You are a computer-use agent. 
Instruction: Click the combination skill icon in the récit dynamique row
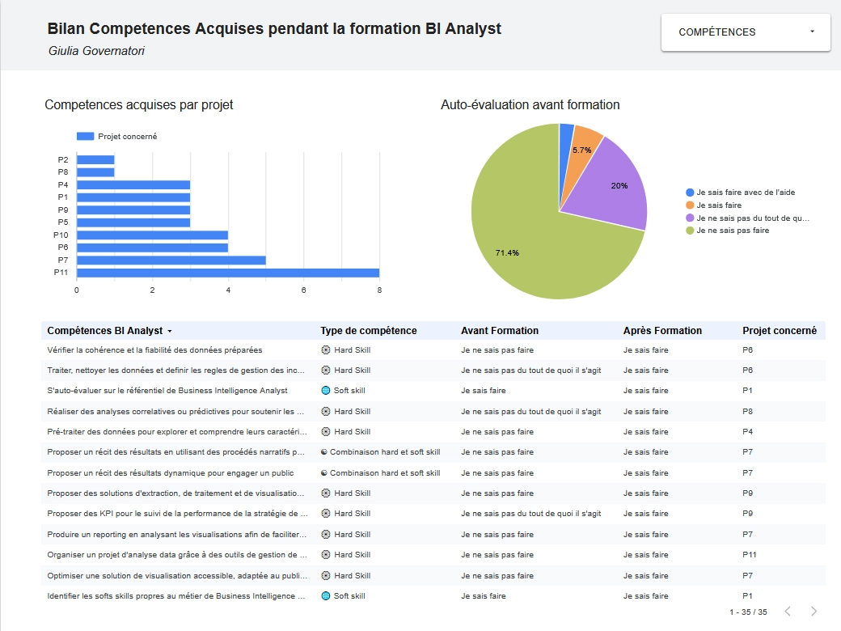[x=324, y=473]
